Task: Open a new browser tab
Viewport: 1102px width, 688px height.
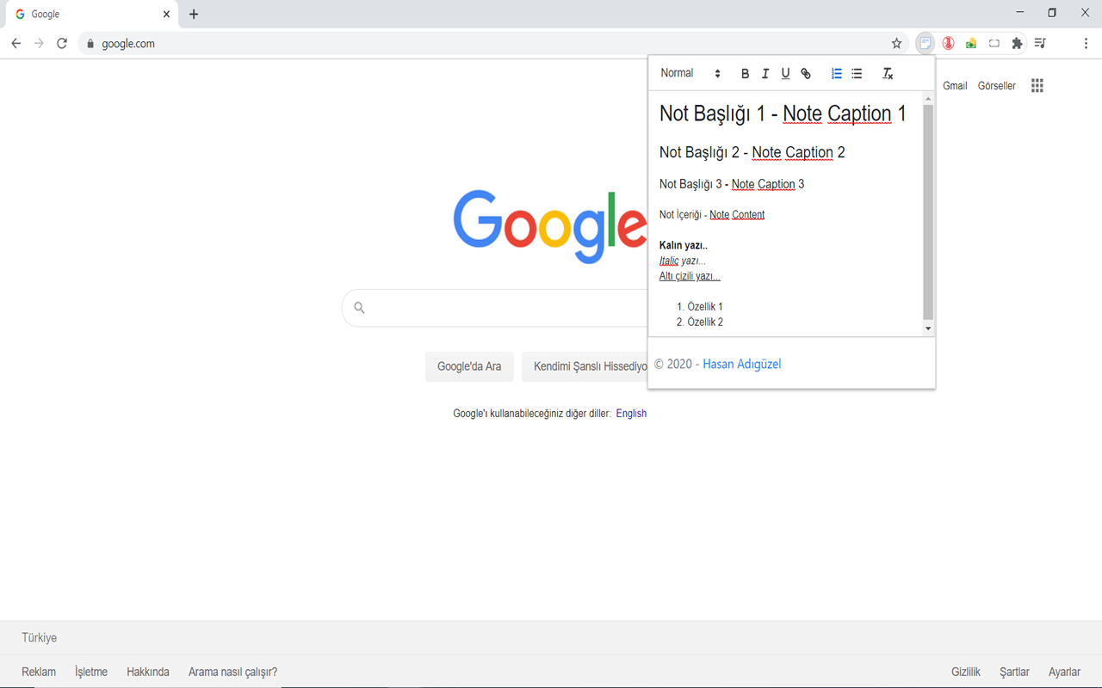Action: point(194,15)
